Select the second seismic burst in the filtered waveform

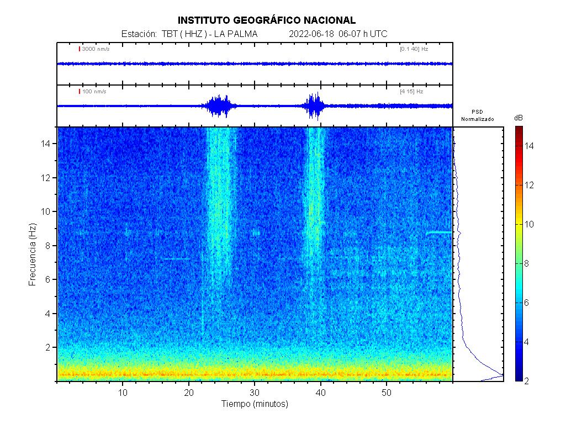click(315, 106)
